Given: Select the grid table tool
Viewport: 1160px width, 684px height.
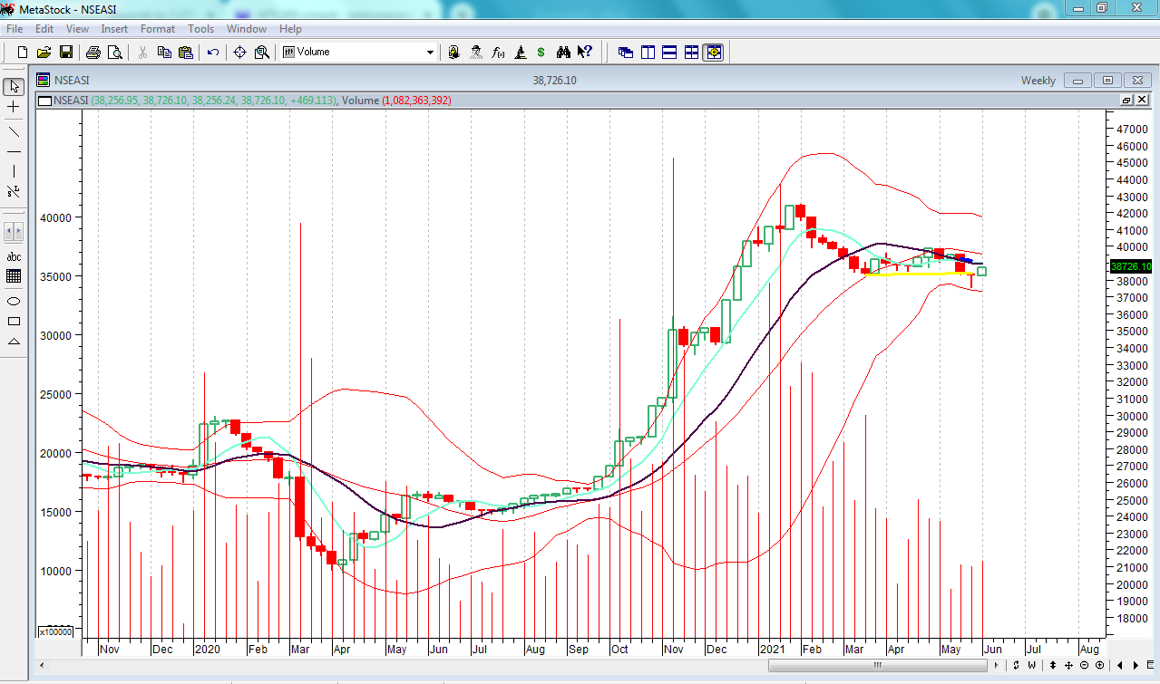Looking at the screenshot, I should [x=14, y=276].
